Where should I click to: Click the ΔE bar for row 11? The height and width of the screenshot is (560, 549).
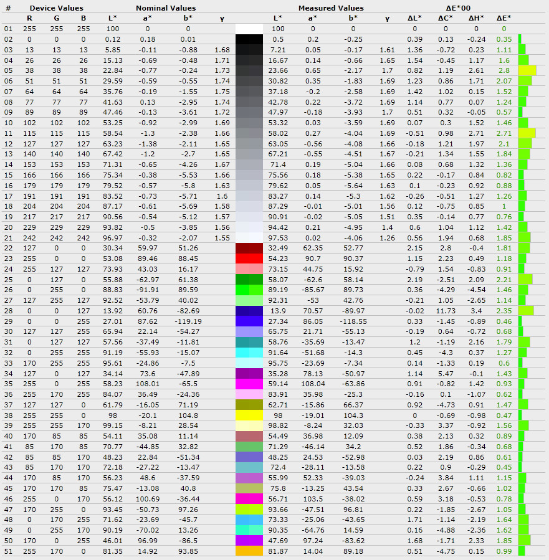point(527,133)
